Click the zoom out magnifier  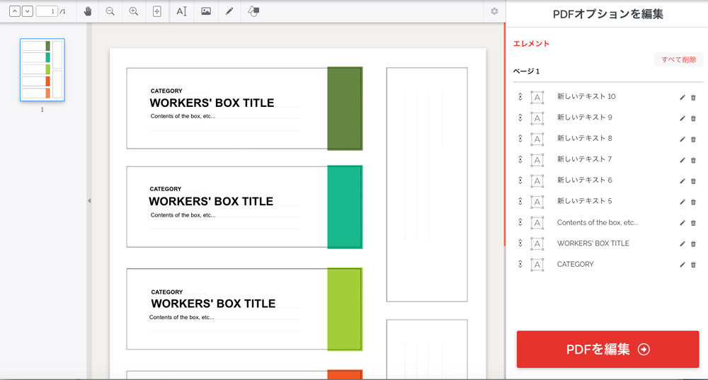click(x=110, y=11)
